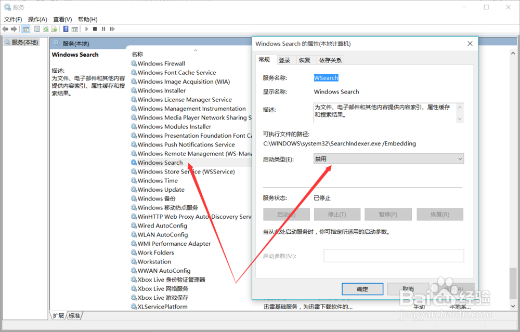This screenshot has width=520, height=332.
Task: Click the Export List icon in the toolbar
Action: (x=53, y=29)
